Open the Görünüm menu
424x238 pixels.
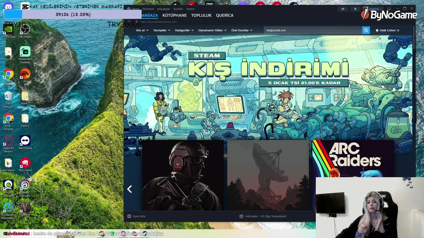[148, 9]
